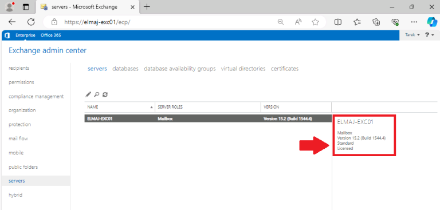Switch to the databases tab

pyautogui.click(x=125, y=69)
